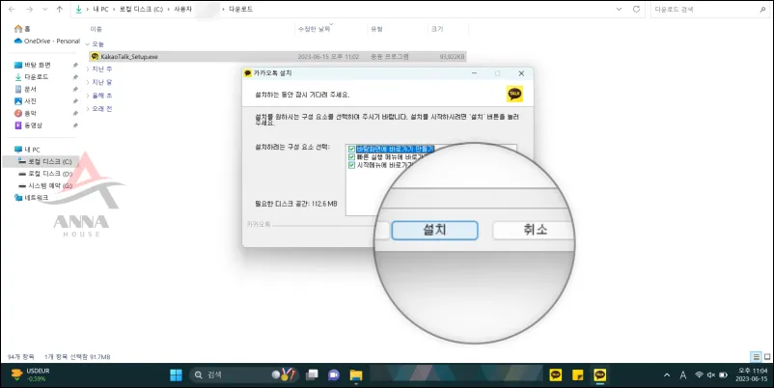Switch to details view layout
Viewport: 774px width, 388px height.
point(756,356)
